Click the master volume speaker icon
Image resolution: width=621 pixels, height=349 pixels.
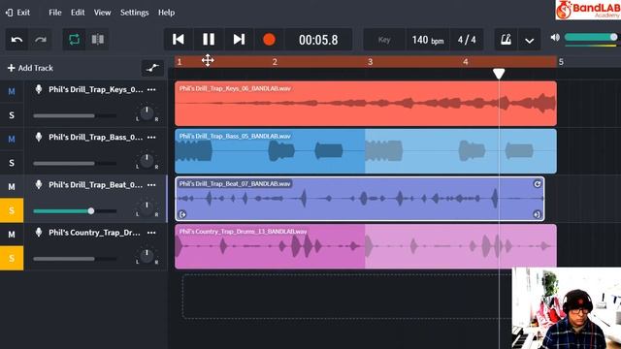tap(555, 37)
